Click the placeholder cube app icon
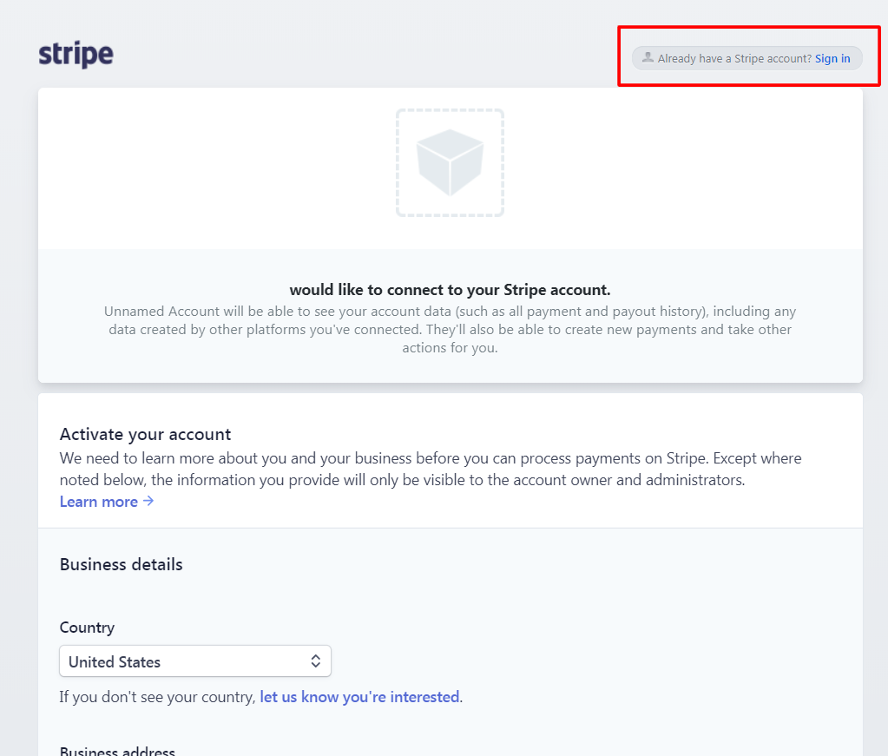This screenshot has height=756, width=888. (x=451, y=162)
